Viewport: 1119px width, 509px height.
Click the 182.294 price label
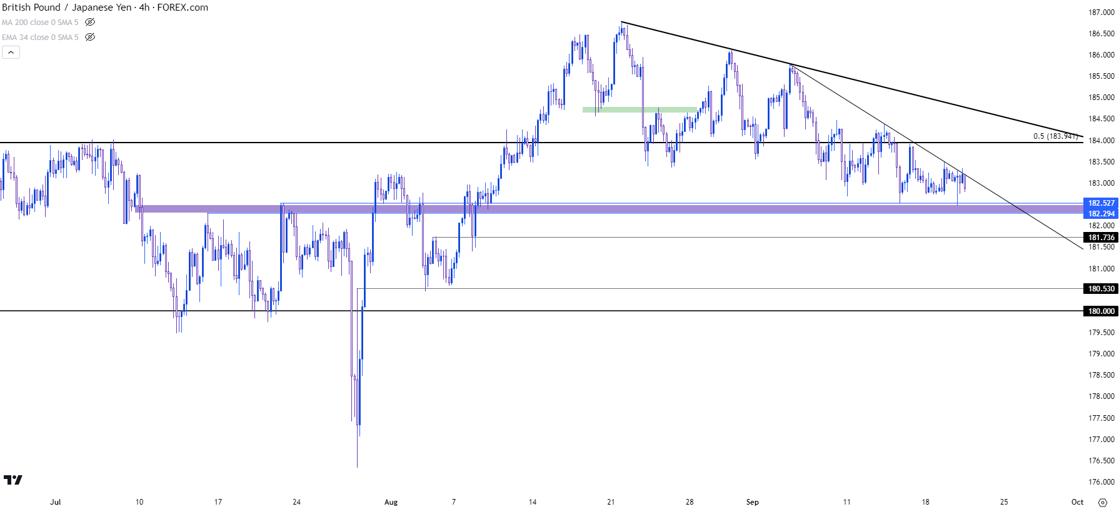[x=1100, y=213]
